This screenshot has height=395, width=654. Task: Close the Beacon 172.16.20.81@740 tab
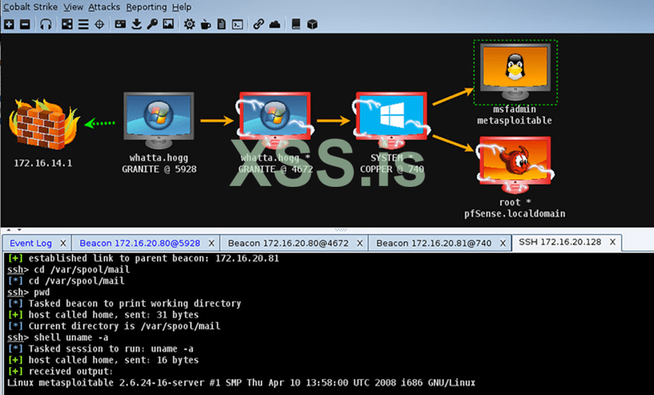pyautogui.click(x=503, y=243)
